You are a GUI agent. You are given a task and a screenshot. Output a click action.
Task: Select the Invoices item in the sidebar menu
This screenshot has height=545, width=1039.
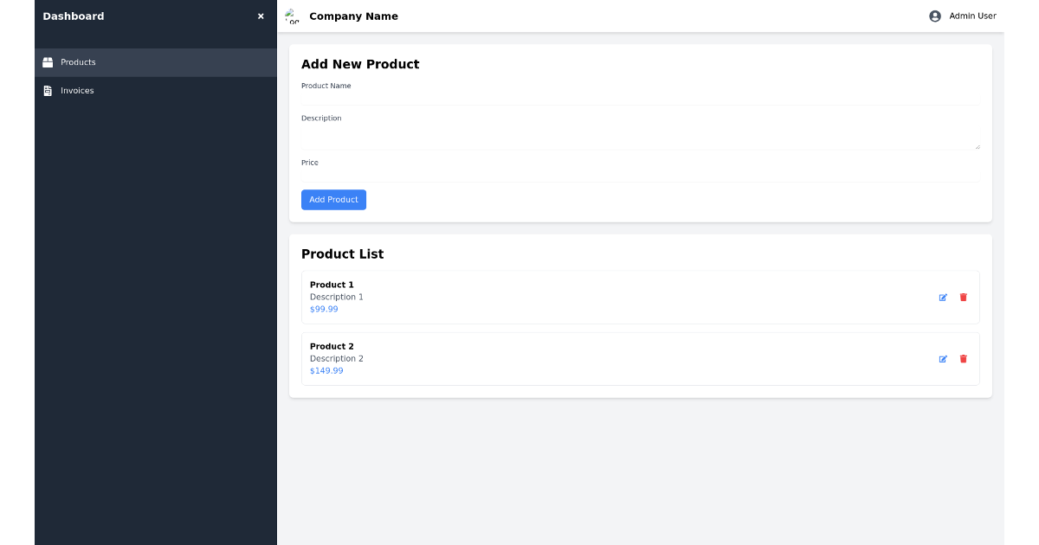pos(77,90)
